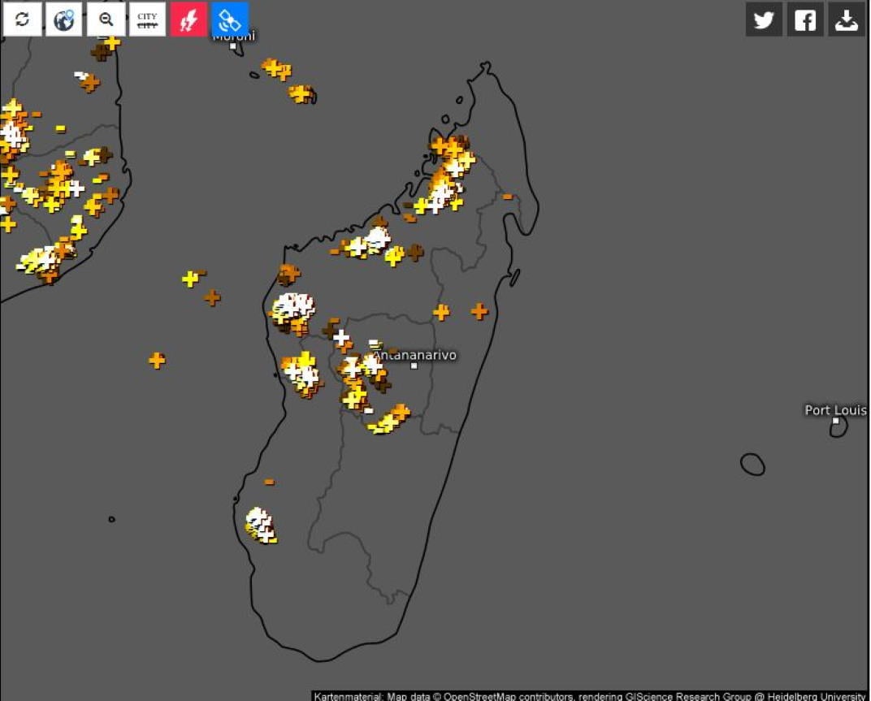Toggle city labels button
The height and width of the screenshot is (701, 871).
147,19
